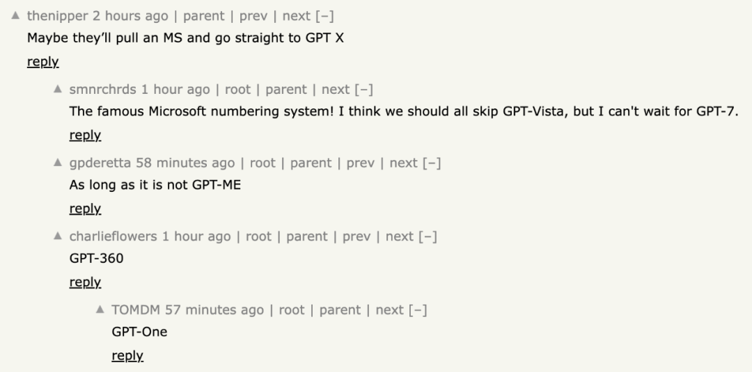Image resolution: width=752 pixels, height=372 pixels.
Task: Collapse thenipper's comment thread
Action: click(324, 16)
